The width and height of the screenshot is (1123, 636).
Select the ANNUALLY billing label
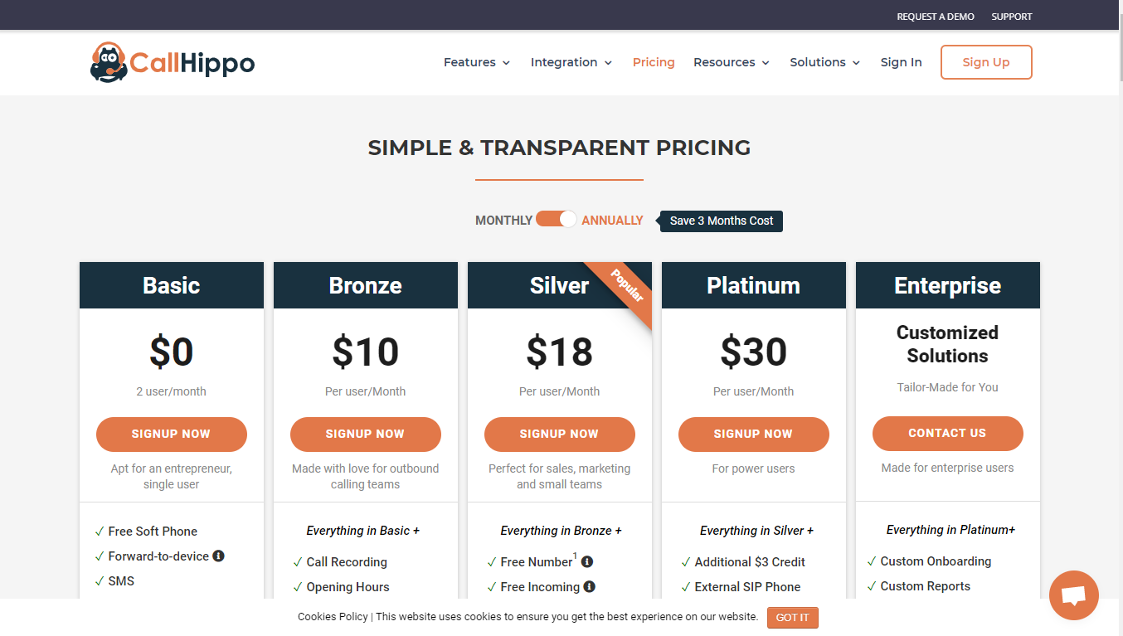pos(612,221)
